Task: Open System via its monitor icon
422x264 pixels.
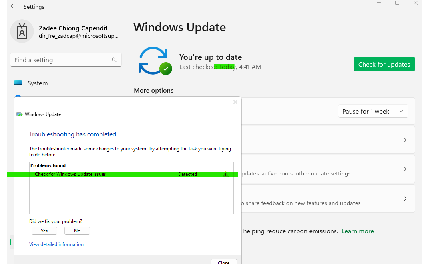Action: [18, 83]
